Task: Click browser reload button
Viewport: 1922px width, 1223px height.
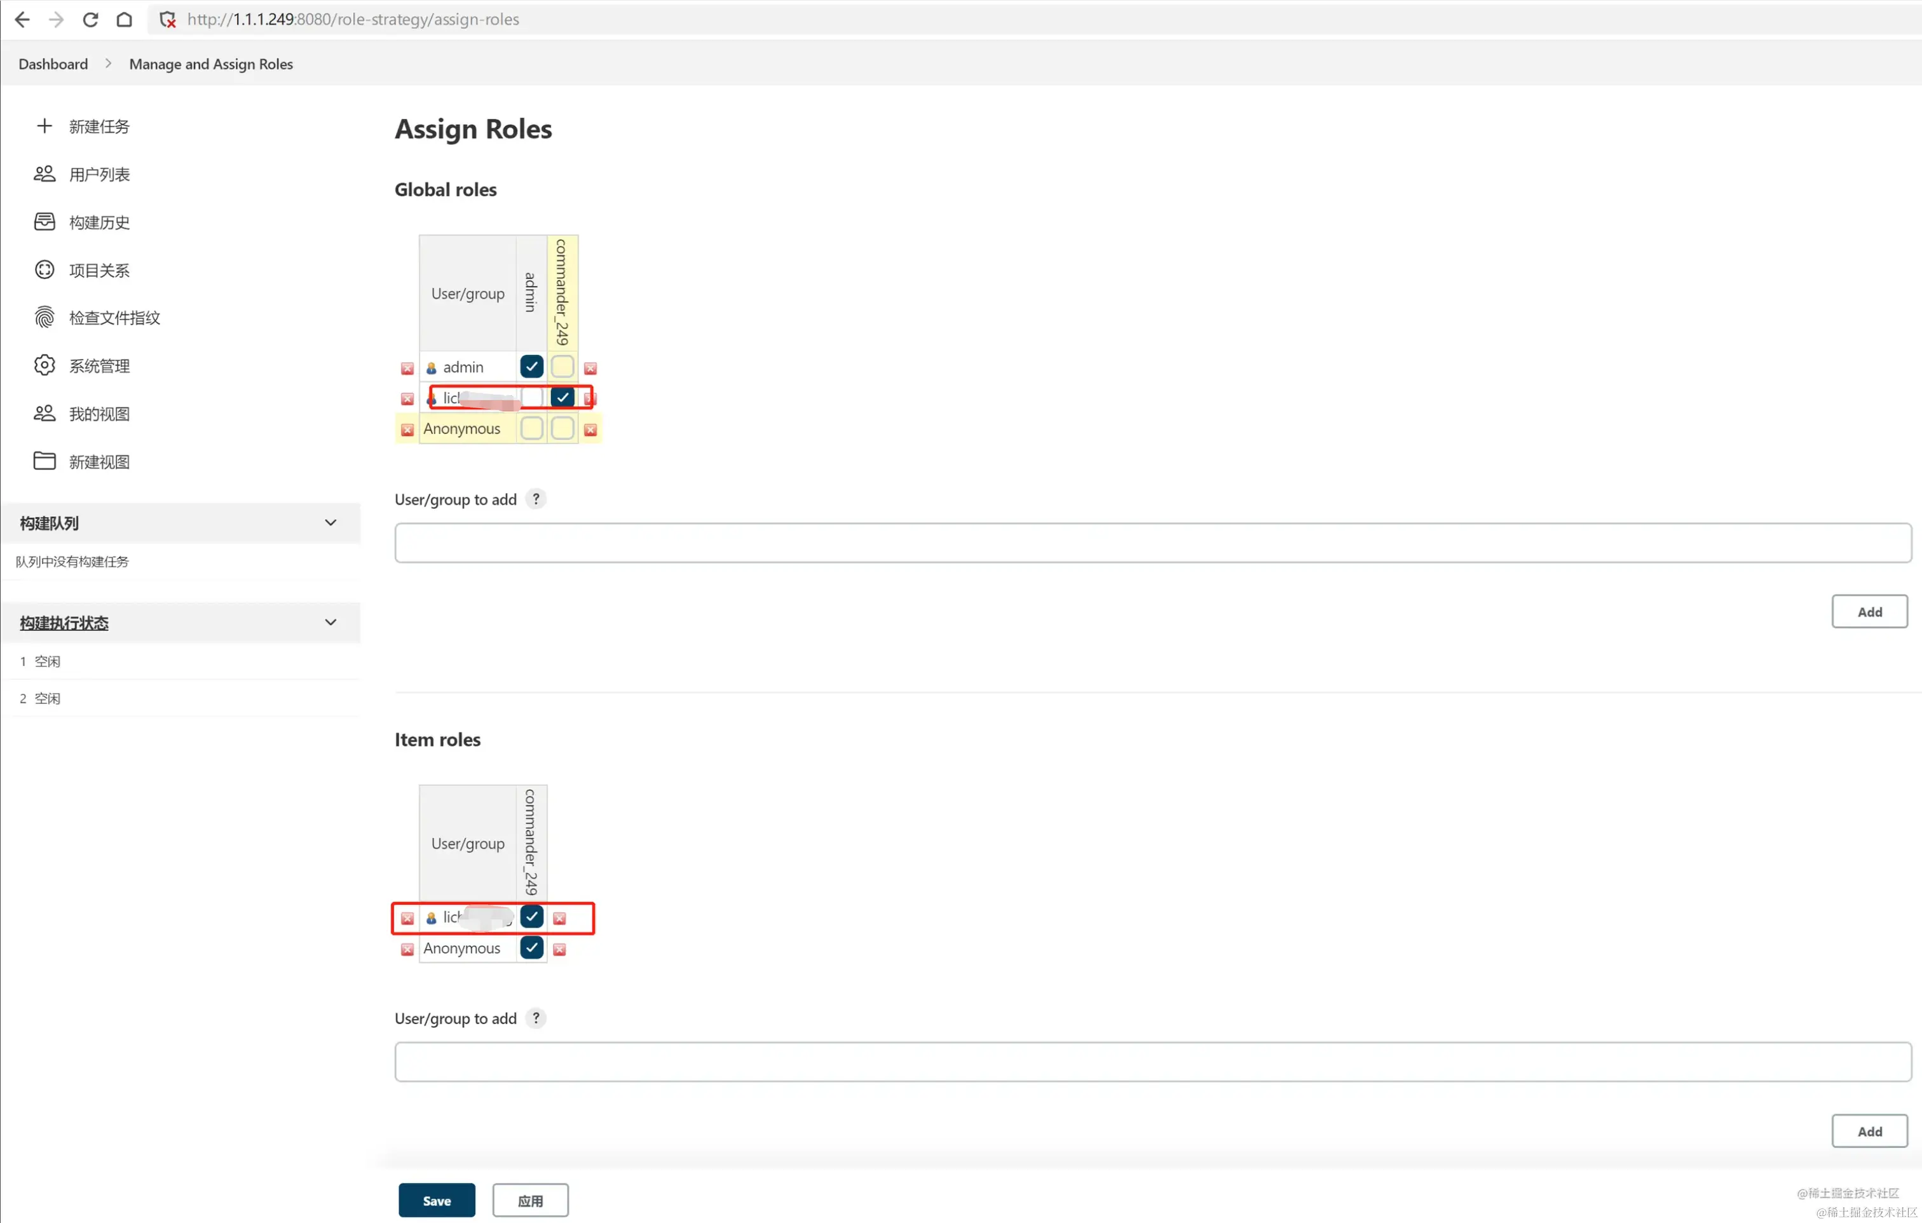Action: (x=90, y=19)
